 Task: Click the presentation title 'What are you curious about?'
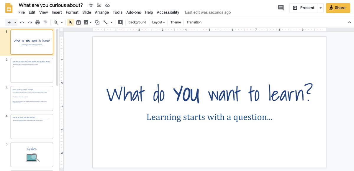click(51, 5)
